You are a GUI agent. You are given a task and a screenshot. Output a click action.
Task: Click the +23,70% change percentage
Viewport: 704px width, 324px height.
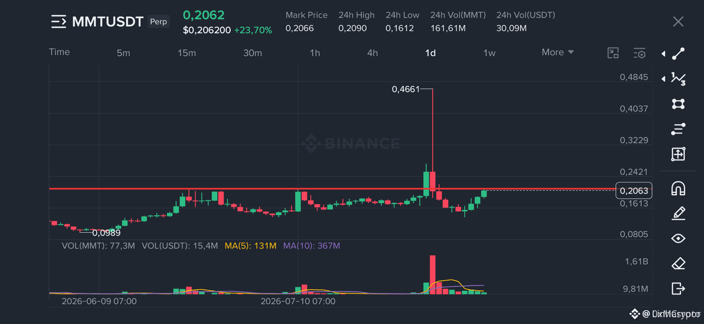coord(253,30)
